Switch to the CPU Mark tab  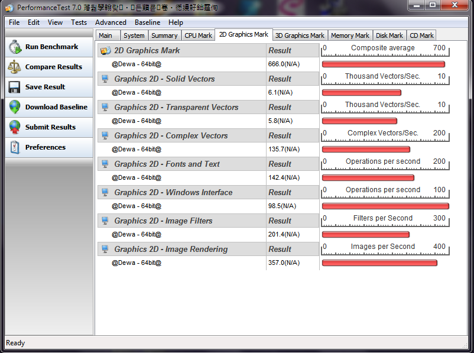click(x=199, y=35)
